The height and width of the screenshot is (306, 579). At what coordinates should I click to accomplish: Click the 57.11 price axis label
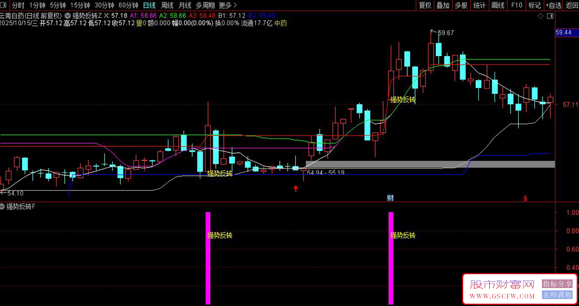point(570,105)
